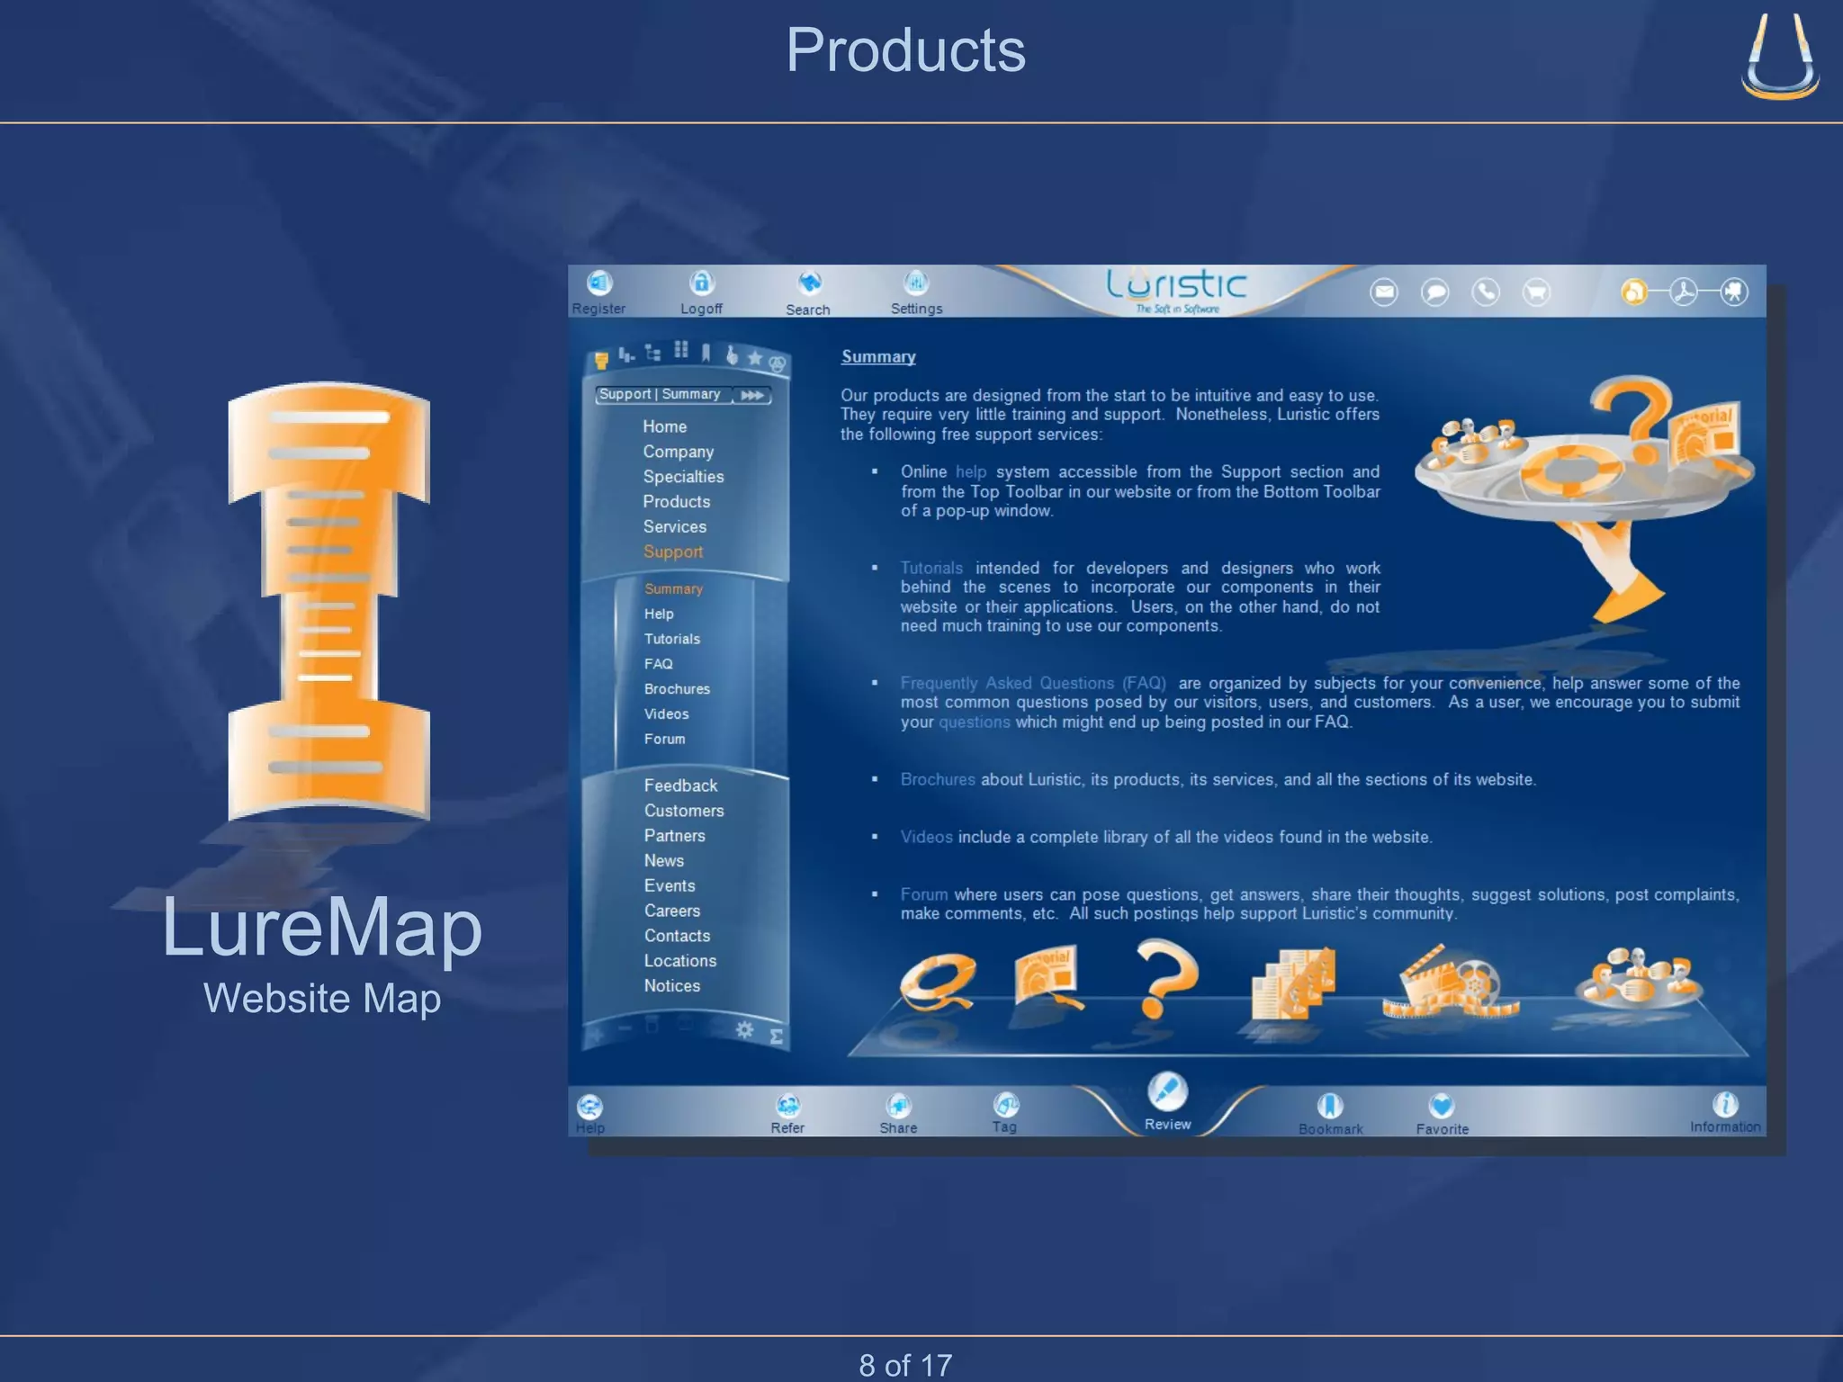
Task: Select Brochures in the Support submenu
Action: [677, 689]
